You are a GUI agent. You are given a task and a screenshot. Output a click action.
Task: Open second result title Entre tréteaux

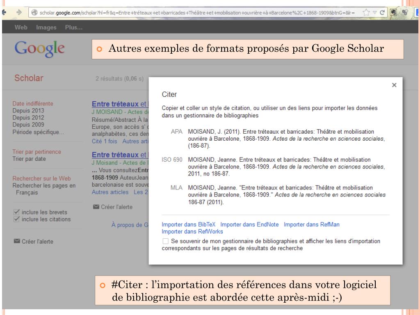120,155
